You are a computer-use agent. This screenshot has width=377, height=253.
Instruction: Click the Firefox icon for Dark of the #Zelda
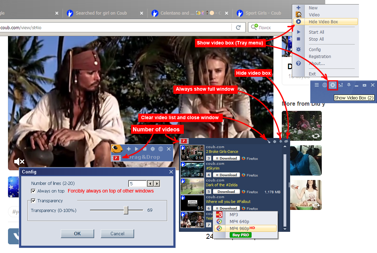click(x=244, y=192)
